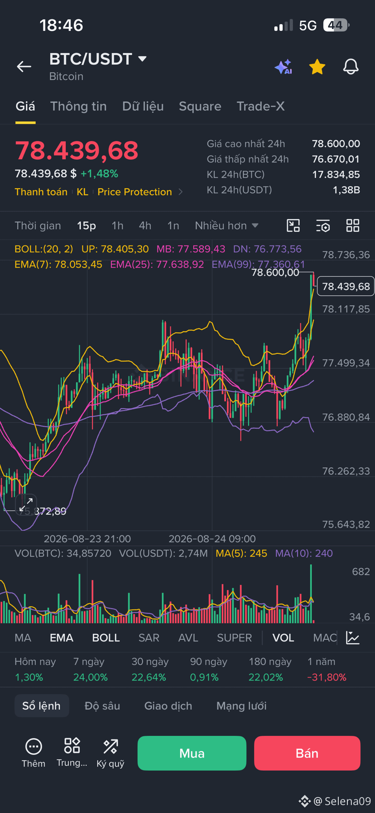Tap the 30 ngày 22,64% performance
The image size is (375, 813).
(150, 669)
